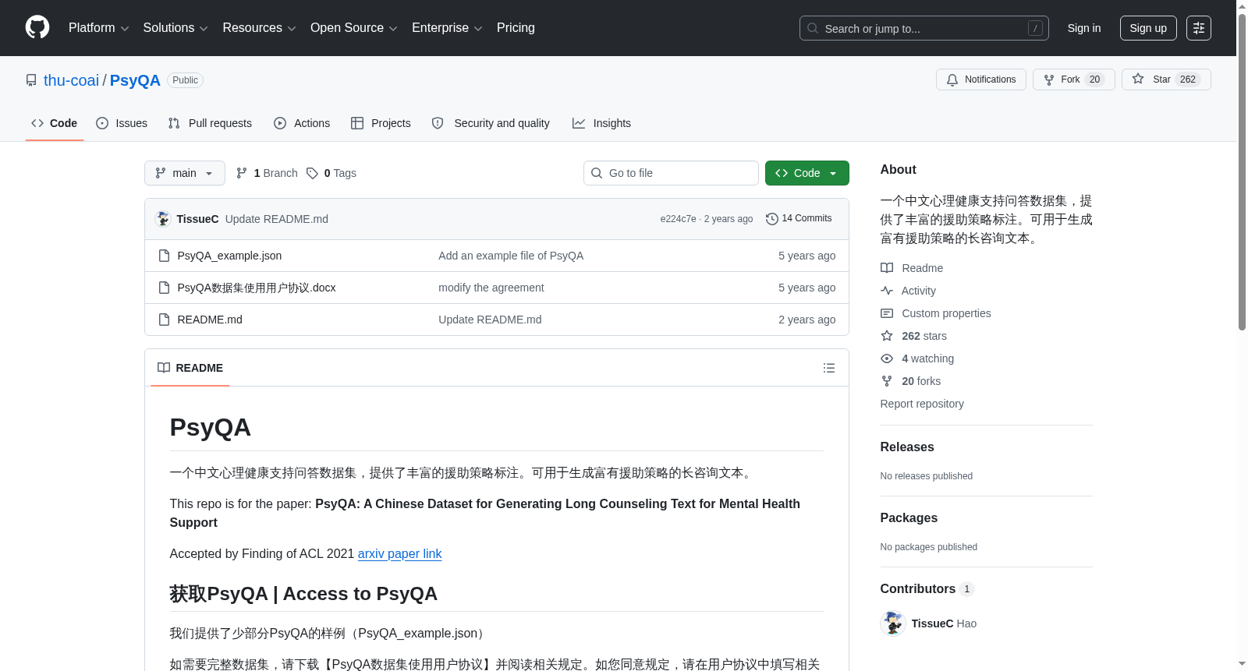Expand the Resources menu
Image resolution: width=1248 pixels, height=671 pixels.
[x=259, y=28]
